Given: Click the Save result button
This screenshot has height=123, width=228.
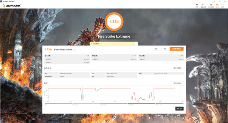Looking at the screenshot, I should click(165, 49).
